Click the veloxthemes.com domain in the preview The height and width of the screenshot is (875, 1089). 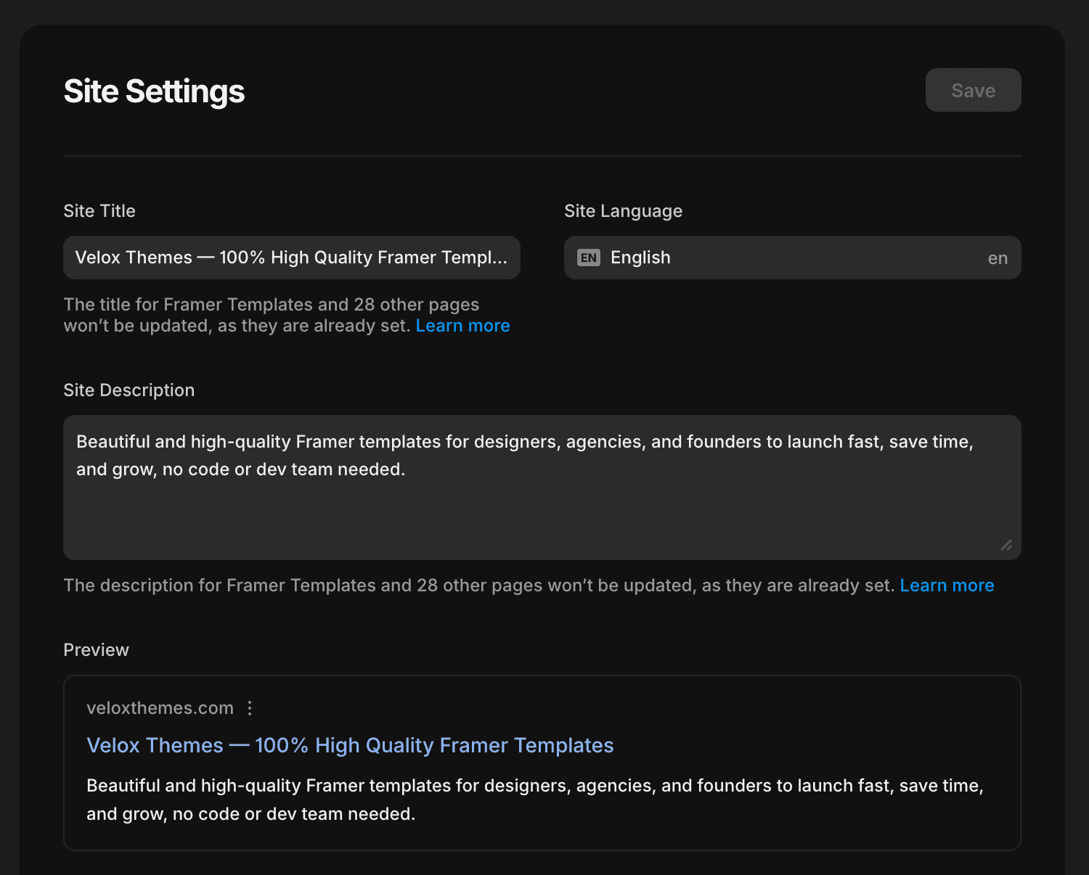tap(160, 708)
